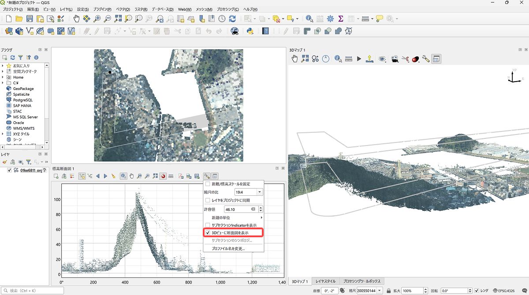This screenshot has width=529, height=295.
Task: Expand the 空間ブックマーク browser item
Action: point(3,71)
